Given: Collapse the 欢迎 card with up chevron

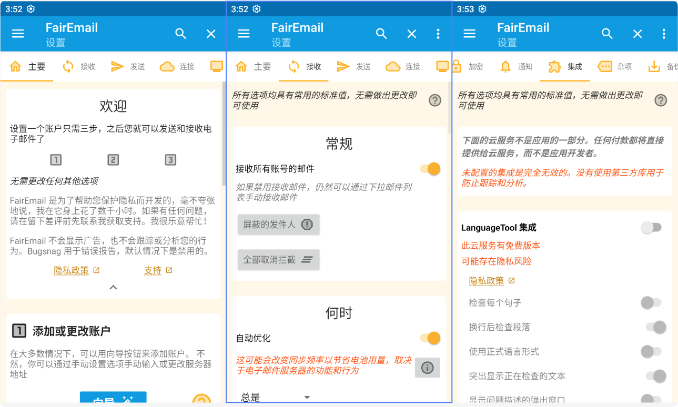Looking at the screenshot, I should (x=113, y=288).
